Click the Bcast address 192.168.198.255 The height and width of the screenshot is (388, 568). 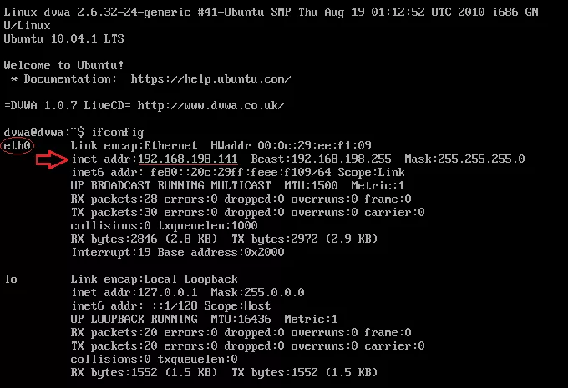tap(342, 159)
